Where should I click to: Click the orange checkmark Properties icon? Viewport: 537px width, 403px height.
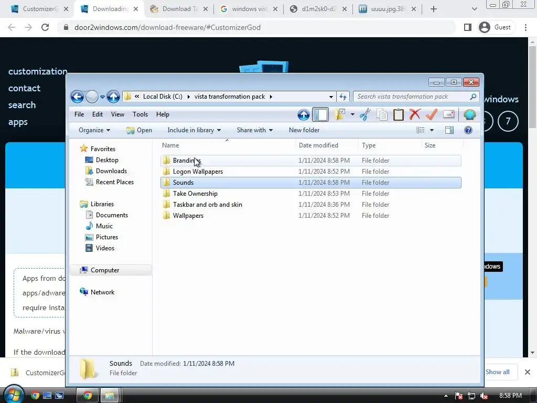432,114
